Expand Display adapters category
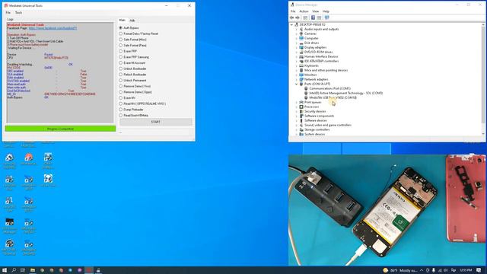Viewport: 487px width, 274px height. 296,47
